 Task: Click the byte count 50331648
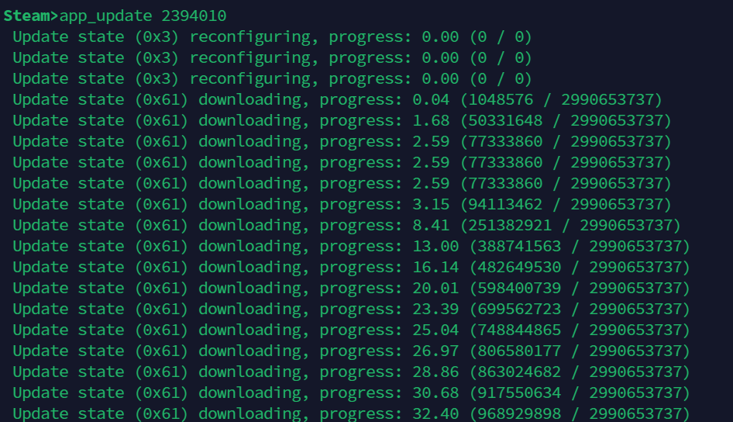tap(505, 121)
